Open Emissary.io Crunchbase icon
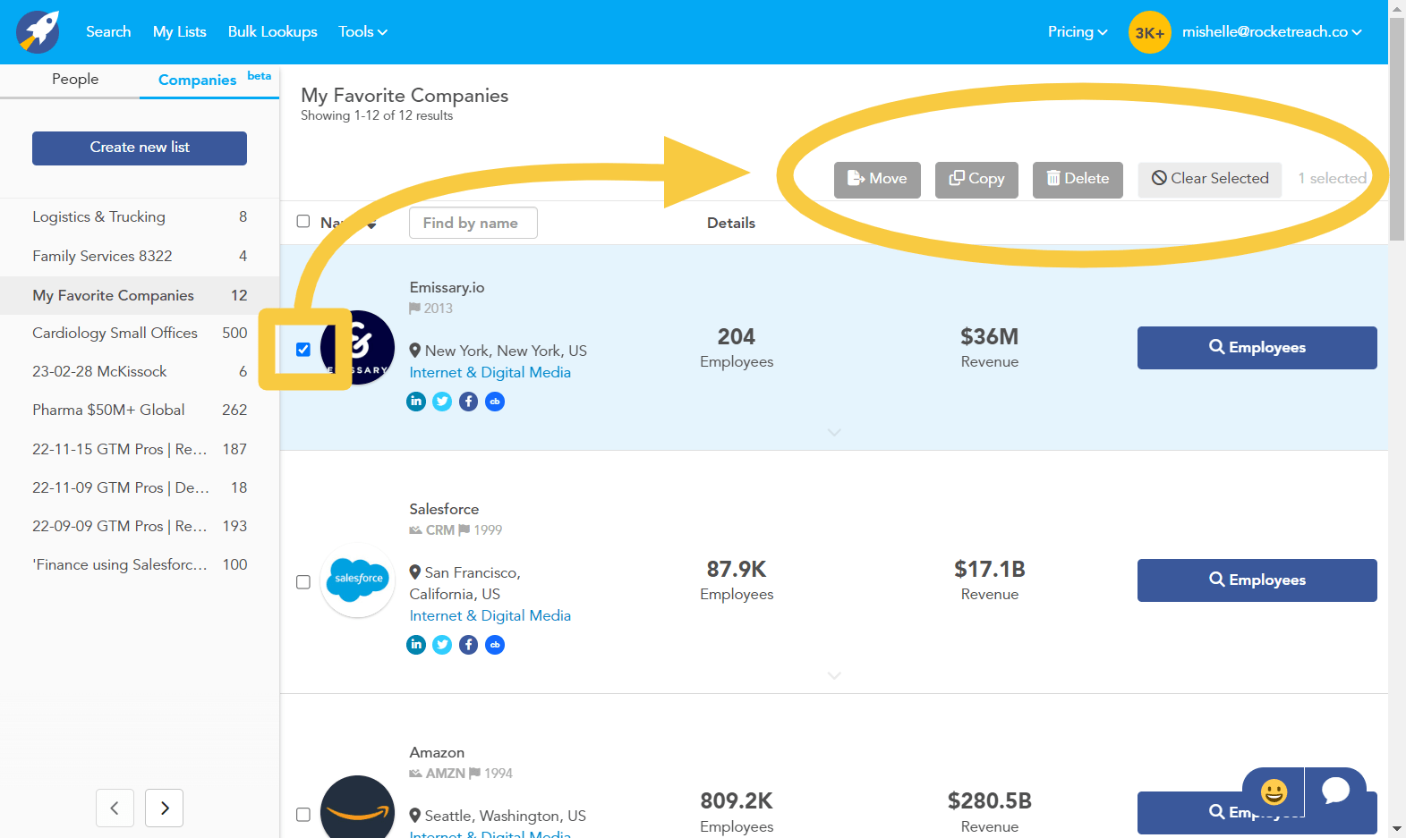 coord(495,402)
